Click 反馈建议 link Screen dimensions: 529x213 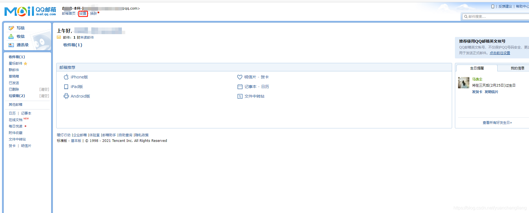click(x=505, y=6)
